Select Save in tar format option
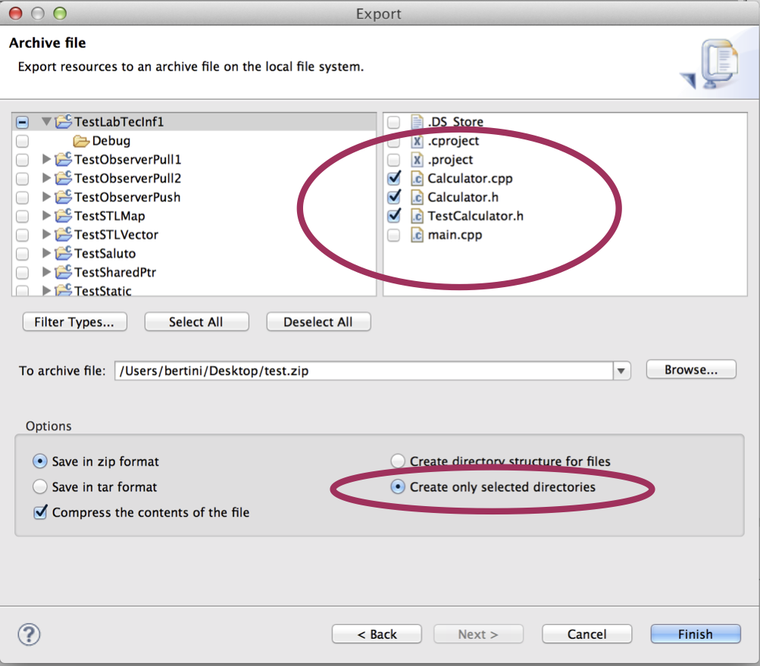 [39, 486]
